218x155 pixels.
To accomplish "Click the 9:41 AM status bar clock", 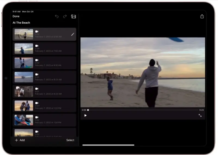I will [x=17, y=11].
